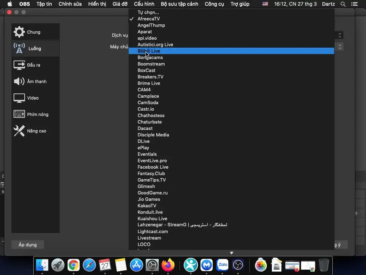This screenshot has width=366, height=275.
Task: Open the Trash from the Dock
Action: [x=324, y=265]
